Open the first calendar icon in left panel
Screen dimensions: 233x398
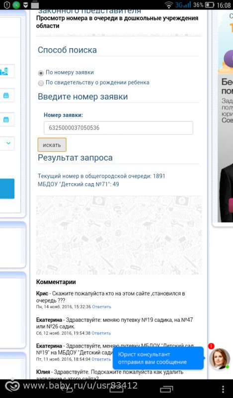[x=6, y=96]
